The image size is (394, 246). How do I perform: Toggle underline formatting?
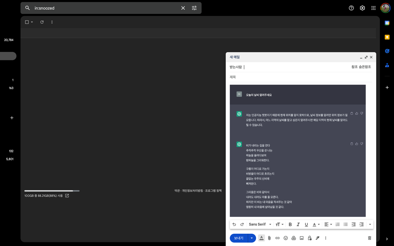(x=306, y=224)
